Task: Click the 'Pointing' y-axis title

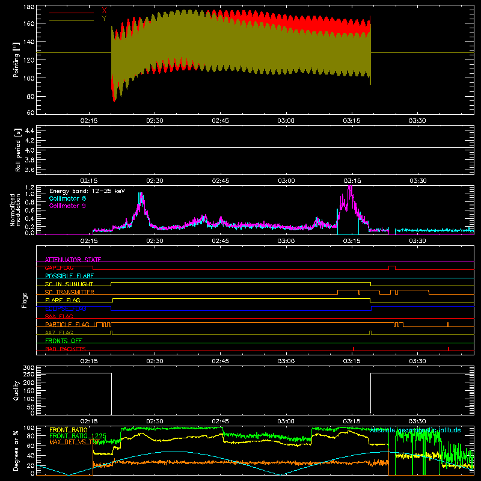Action: tap(16, 60)
